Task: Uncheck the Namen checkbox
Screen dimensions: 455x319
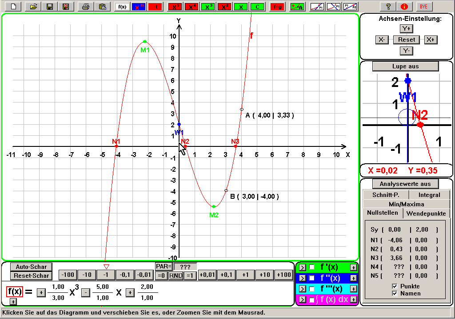Action: click(x=395, y=293)
